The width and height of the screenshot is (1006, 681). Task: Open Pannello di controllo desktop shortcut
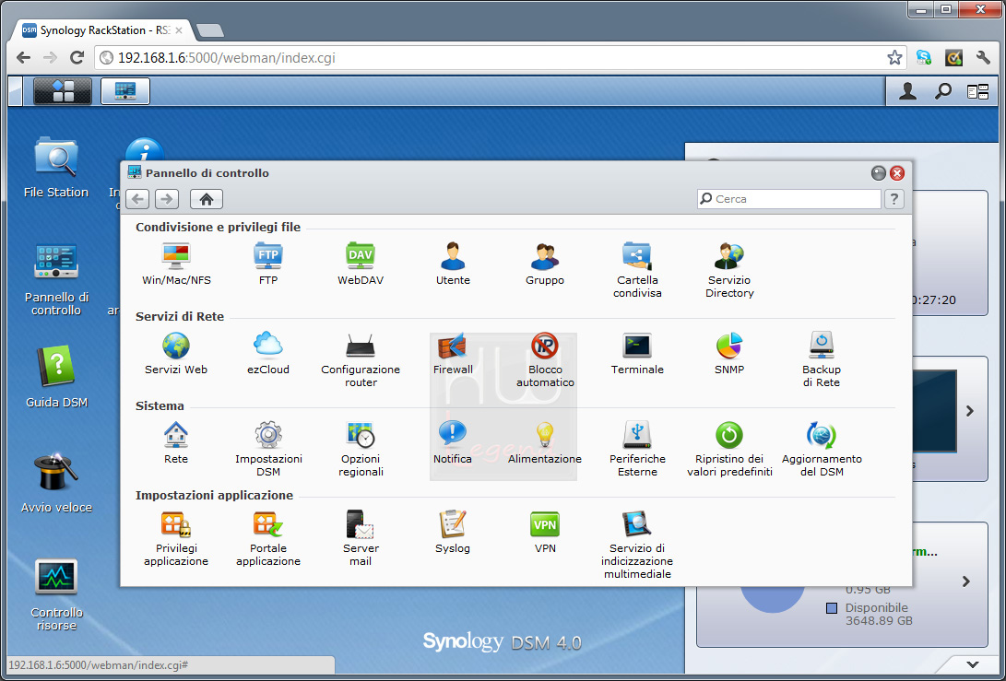point(56,279)
